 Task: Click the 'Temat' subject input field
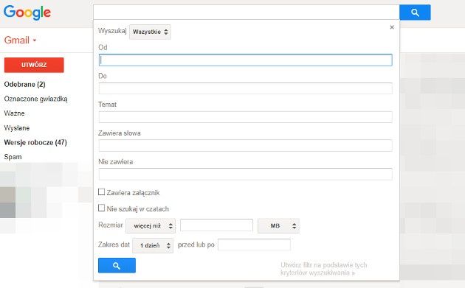click(246, 117)
